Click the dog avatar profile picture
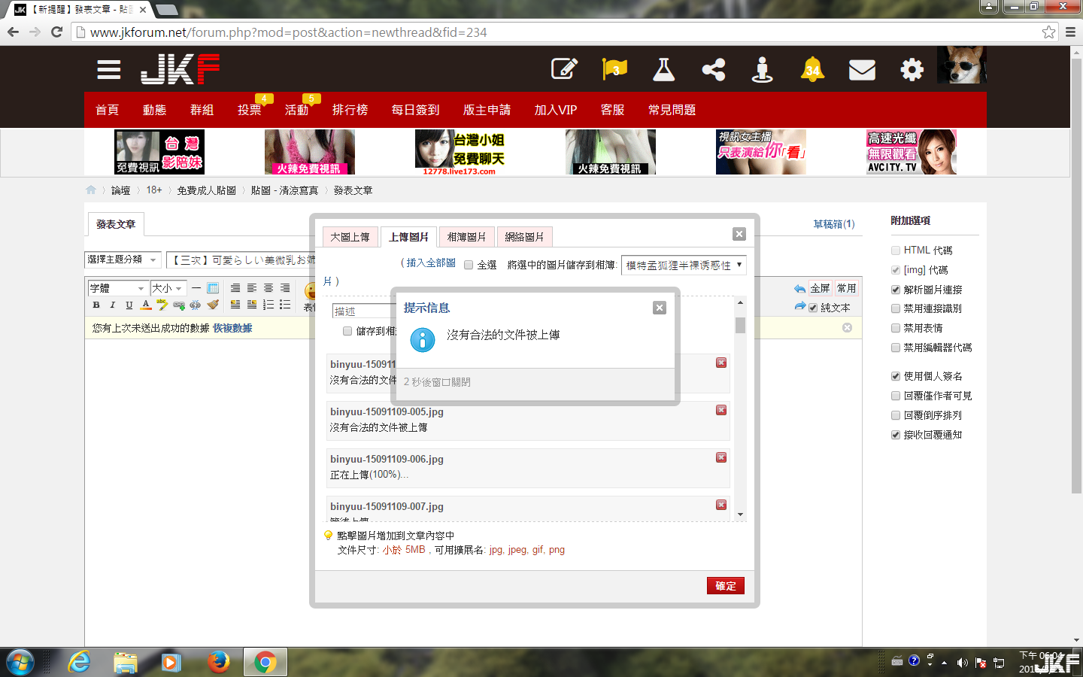Viewport: 1083px width, 677px height. coord(961,65)
